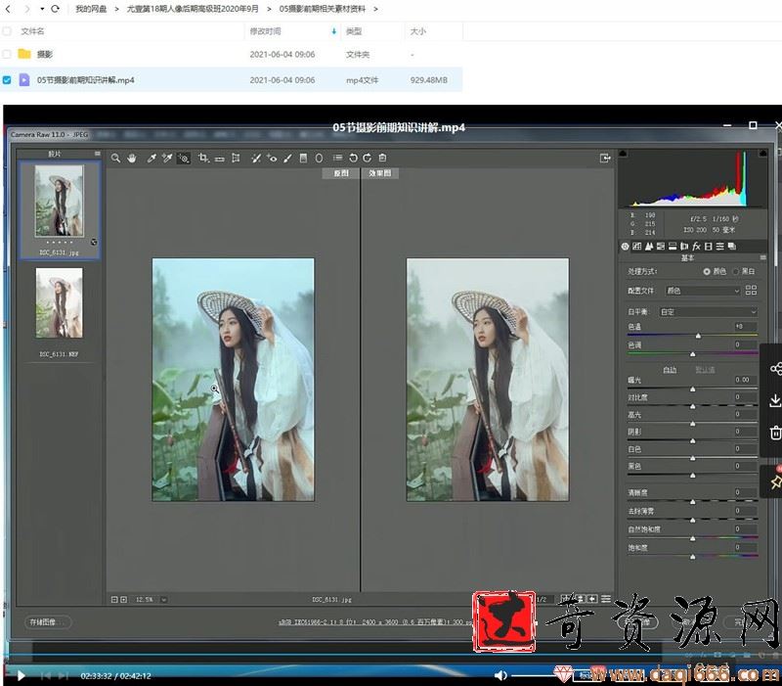Click the zoom out minus button

[114, 600]
